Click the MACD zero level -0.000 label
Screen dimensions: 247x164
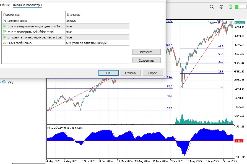[x=239, y=141]
